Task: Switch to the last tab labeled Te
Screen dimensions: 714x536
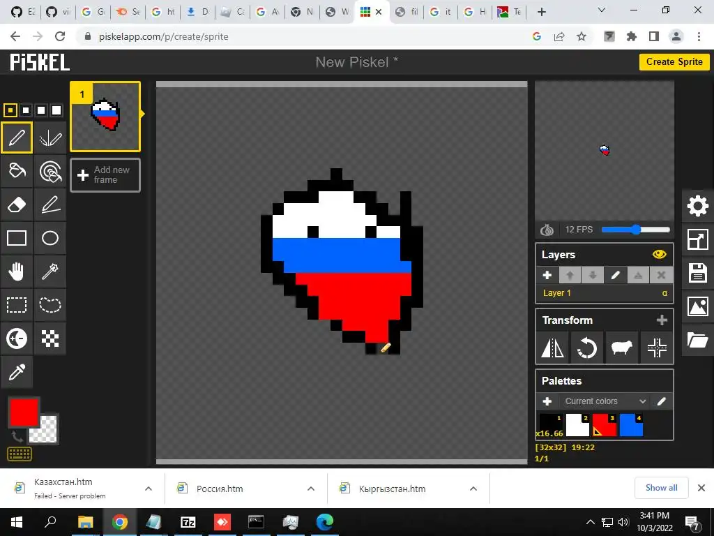Action: click(x=510, y=12)
